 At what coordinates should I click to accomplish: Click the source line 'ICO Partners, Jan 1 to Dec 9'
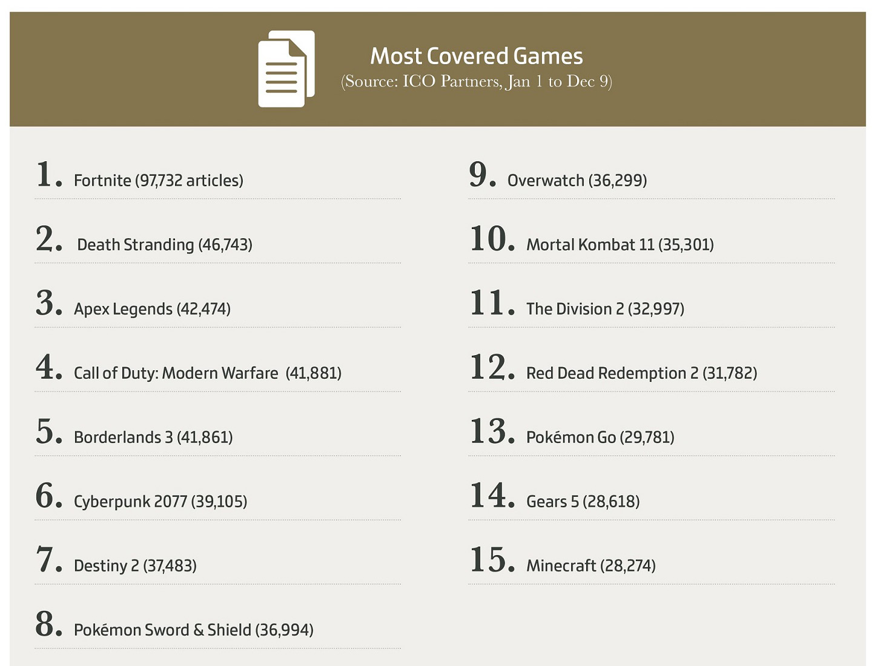(477, 81)
